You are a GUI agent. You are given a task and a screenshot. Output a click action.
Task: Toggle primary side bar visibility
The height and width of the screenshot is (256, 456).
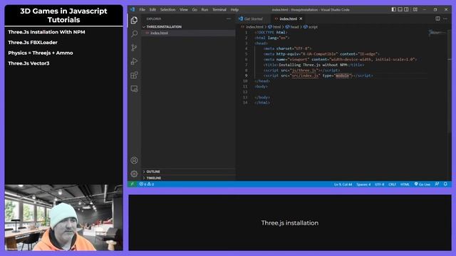[x=394, y=9]
